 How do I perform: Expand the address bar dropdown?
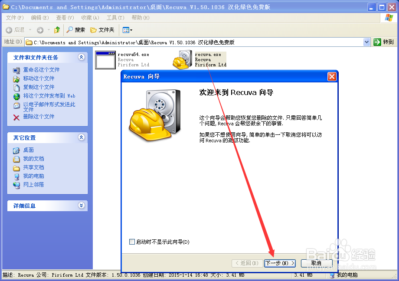pos(366,42)
